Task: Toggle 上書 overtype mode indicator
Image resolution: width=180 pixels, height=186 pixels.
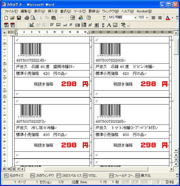Action: [x=156, y=182]
